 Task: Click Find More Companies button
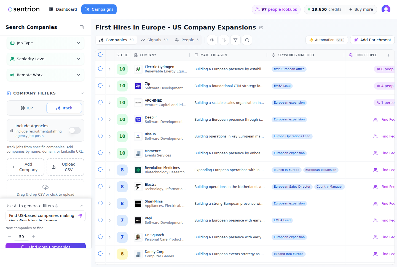coord(45,246)
